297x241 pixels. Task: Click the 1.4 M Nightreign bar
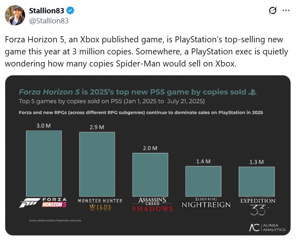(203, 181)
